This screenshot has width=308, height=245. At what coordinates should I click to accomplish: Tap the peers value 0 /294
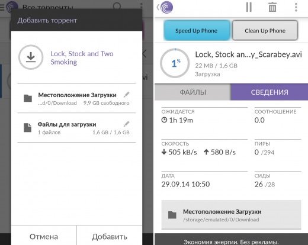(x=264, y=152)
